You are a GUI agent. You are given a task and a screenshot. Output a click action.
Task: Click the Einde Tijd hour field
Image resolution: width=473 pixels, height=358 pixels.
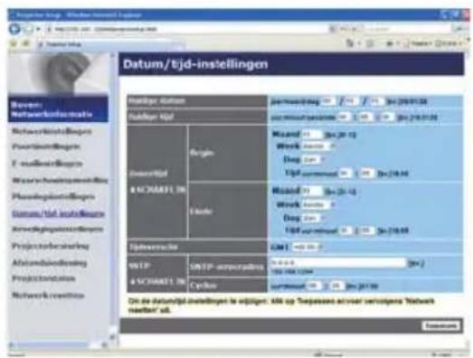coord(345,231)
